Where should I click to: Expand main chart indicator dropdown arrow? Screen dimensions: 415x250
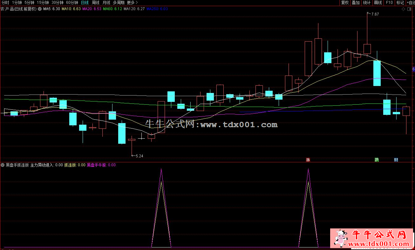[39, 9]
